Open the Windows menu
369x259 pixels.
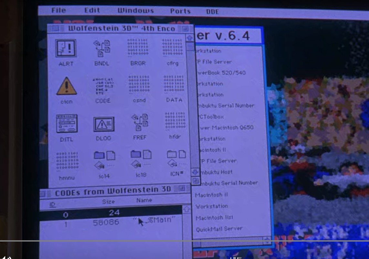[136, 11]
